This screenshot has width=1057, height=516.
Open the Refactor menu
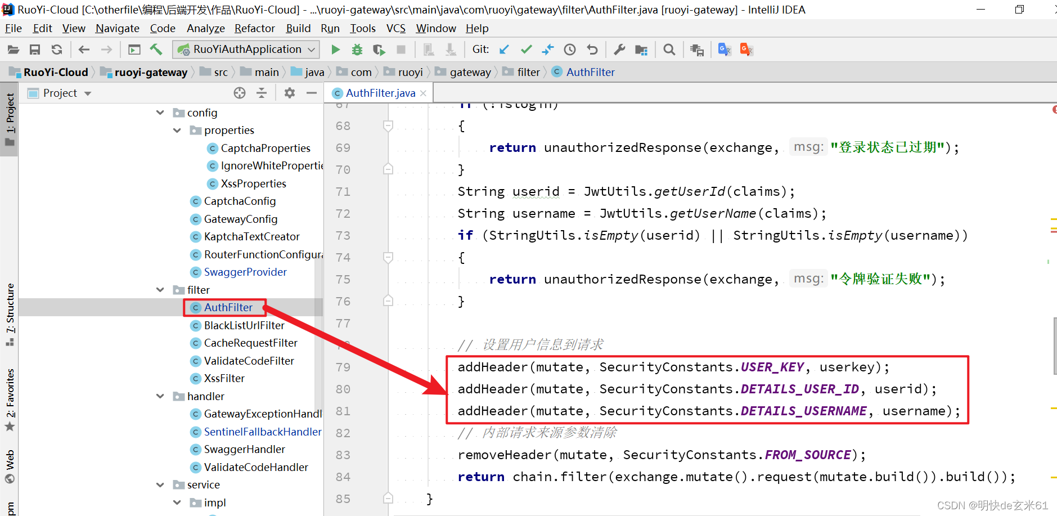point(255,28)
